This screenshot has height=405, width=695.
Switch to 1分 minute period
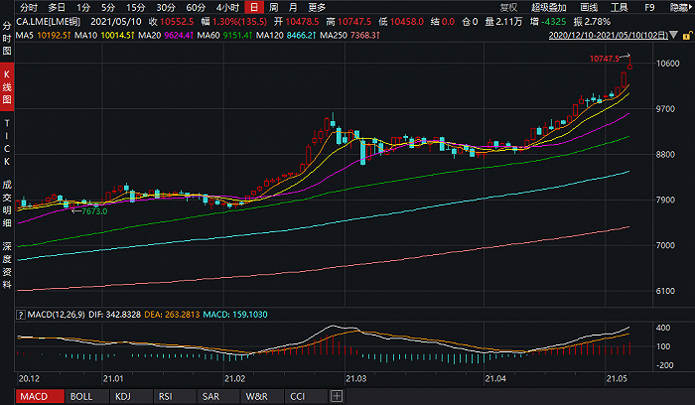click(x=84, y=7)
